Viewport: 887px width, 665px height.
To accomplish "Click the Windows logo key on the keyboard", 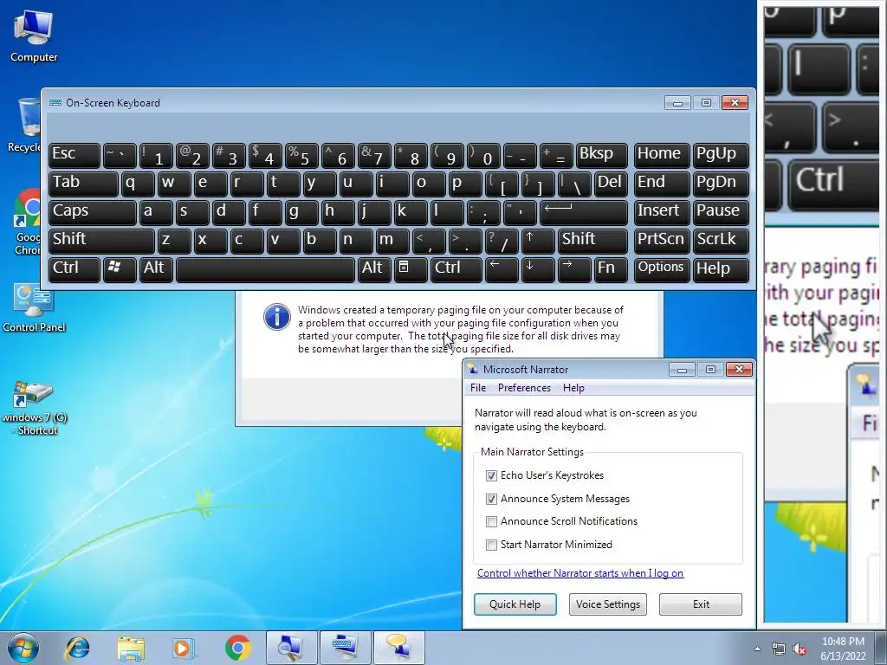I will 120,269.
